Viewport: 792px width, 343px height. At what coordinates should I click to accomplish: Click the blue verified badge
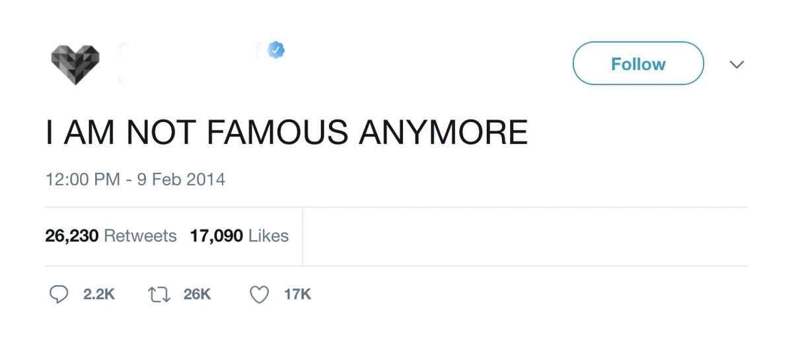tap(275, 51)
